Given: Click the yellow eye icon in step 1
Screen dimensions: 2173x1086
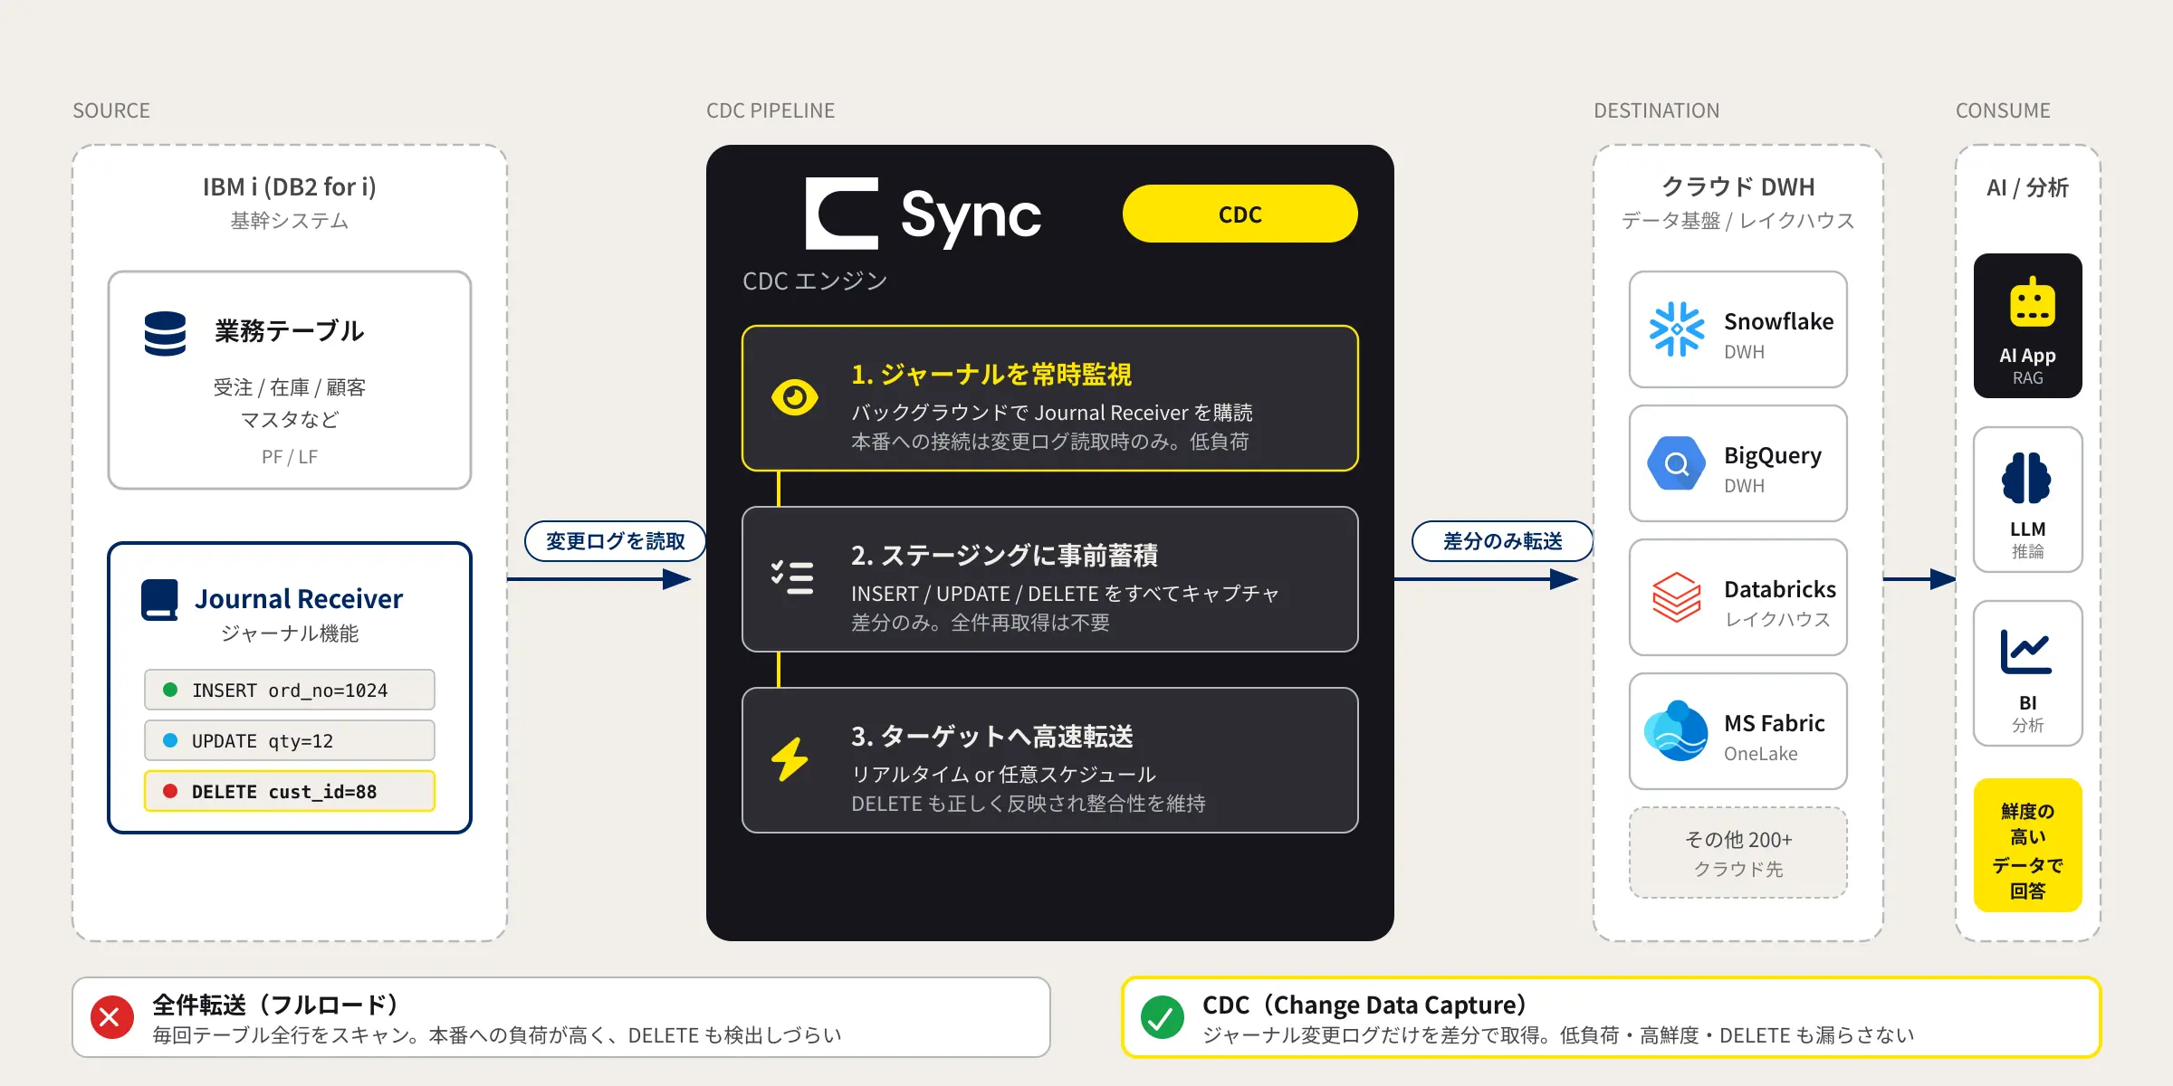Looking at the screenshot, I should pyautogui.click(x=795, y=397).
